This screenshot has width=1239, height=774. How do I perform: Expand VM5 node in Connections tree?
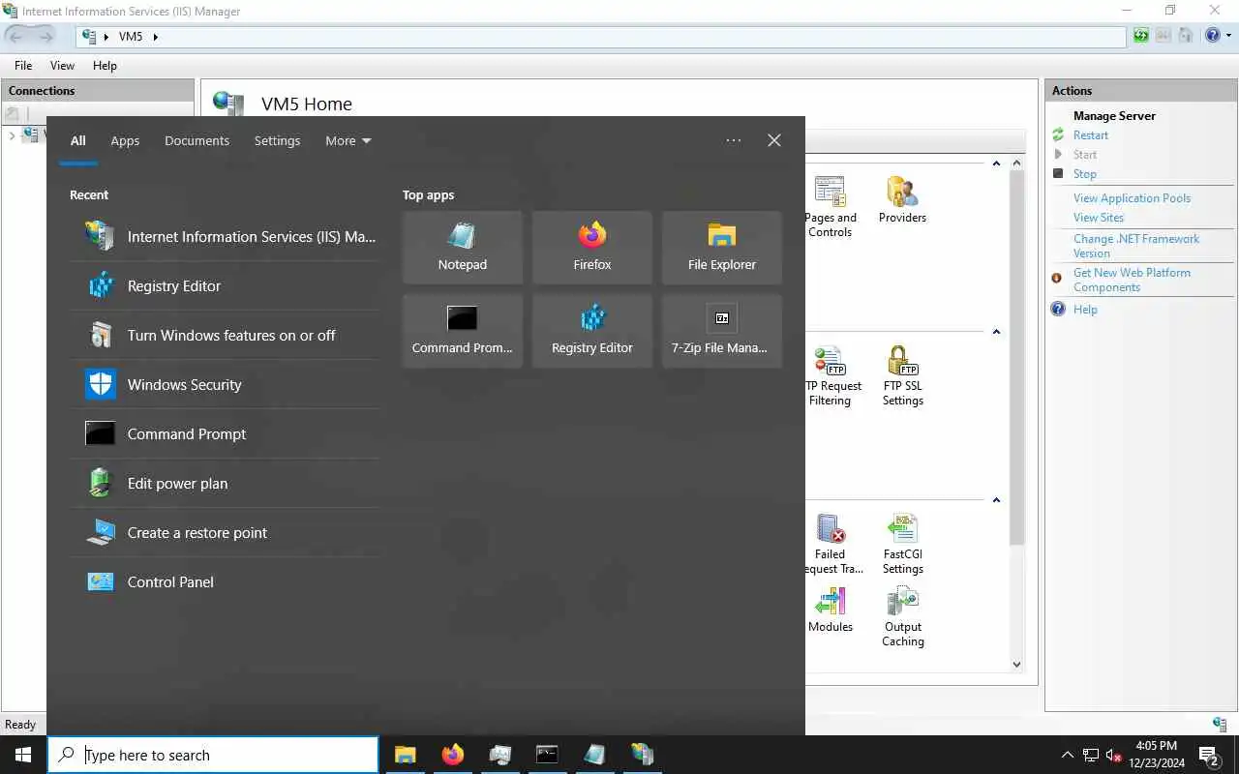click(x=12, y=135)
